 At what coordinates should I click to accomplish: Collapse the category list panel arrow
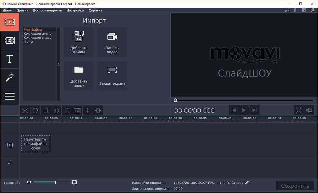(x=58, y=64)
